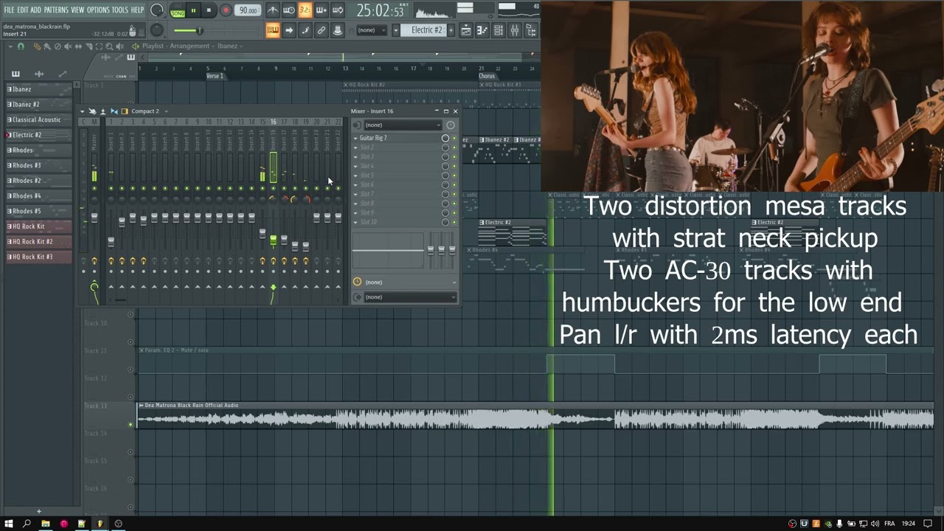Open the PATTERNS menu
The width and height of the screenshot is (944, 531).
56,10
